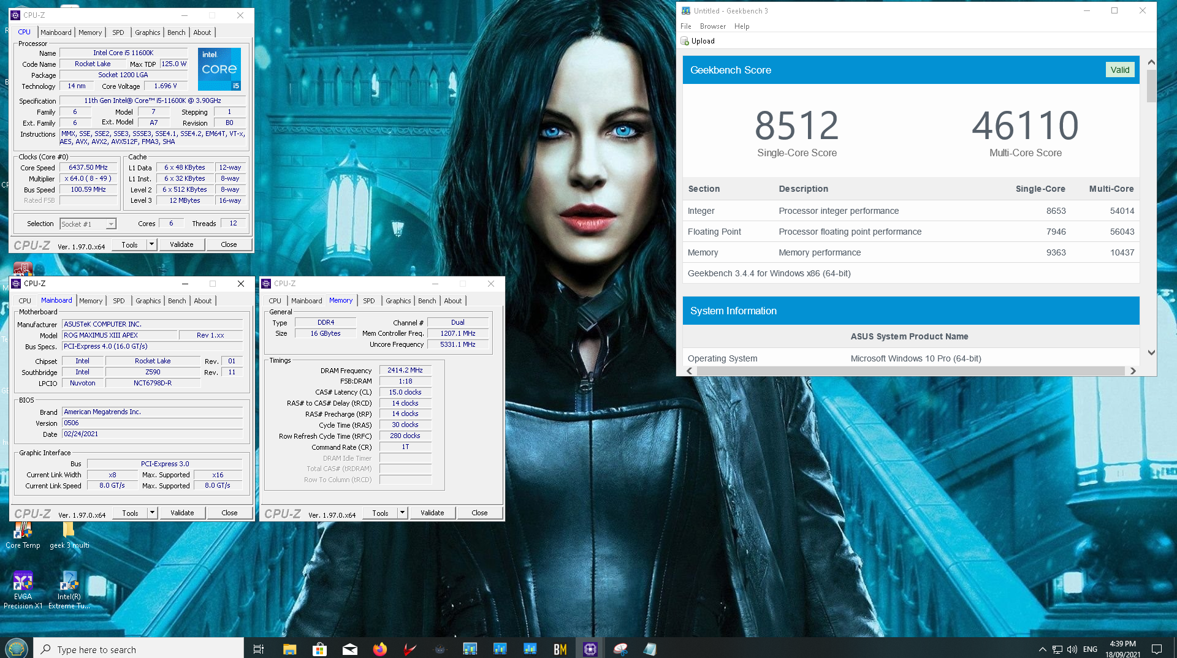Viewport: 1177px width, 658px height.
Task: Switch to CPU tab in Memory CPU-Z window
Action: [275, 301]
